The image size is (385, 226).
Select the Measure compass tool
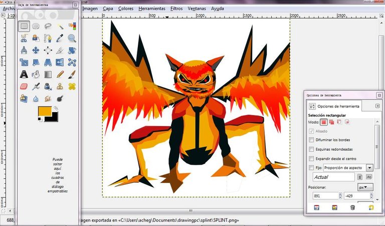pos(24,50)
